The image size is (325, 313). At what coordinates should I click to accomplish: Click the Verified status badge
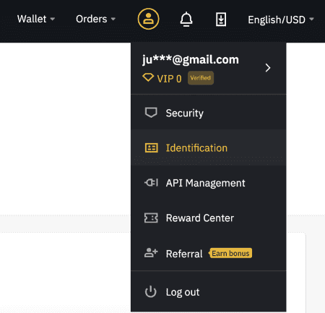201,78
